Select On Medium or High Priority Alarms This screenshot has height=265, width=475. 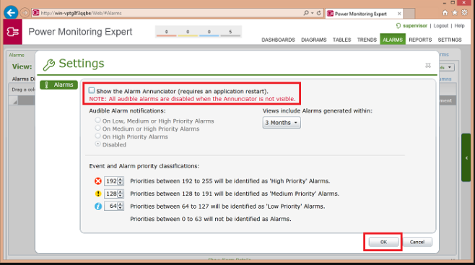[97, 128]
